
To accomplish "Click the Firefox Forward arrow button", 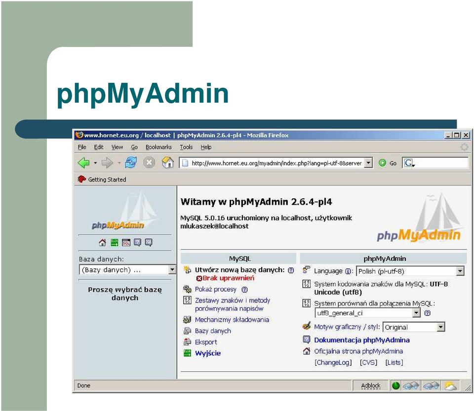I will (107, 163).
